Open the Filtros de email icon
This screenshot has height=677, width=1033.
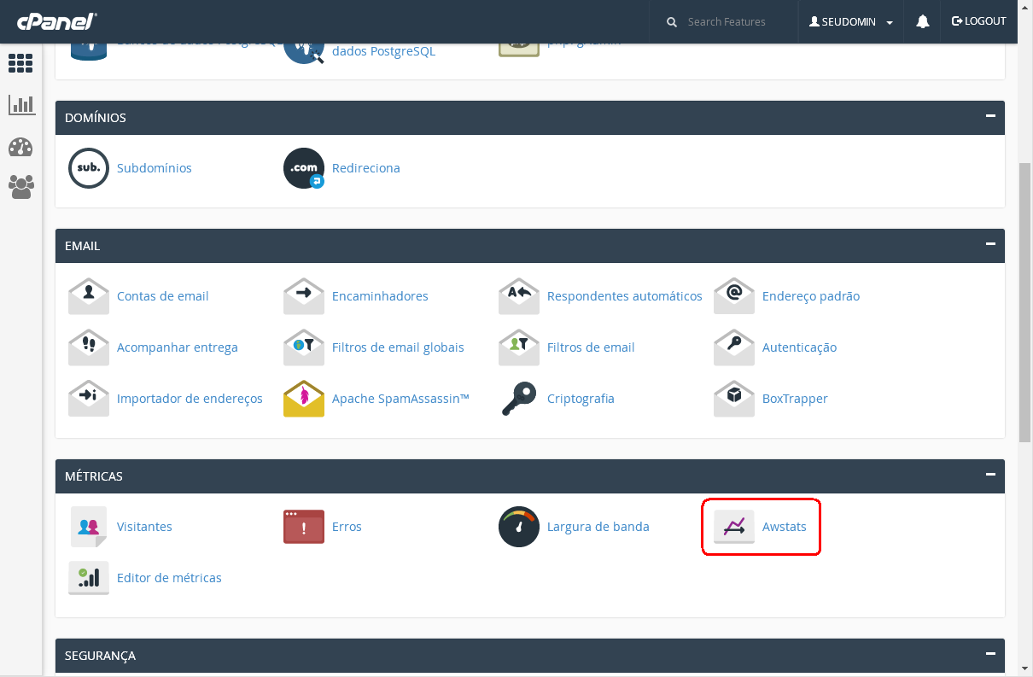519,347
